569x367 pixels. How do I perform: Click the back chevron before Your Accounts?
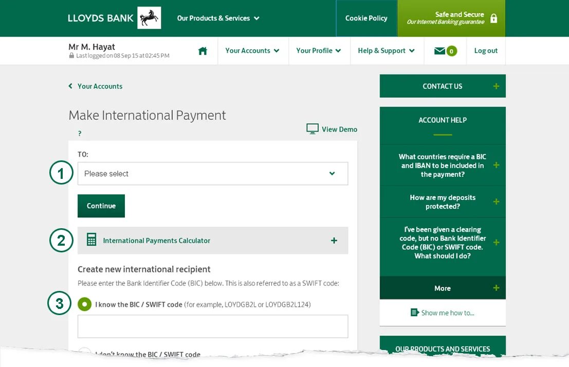[x=70, y=86]
